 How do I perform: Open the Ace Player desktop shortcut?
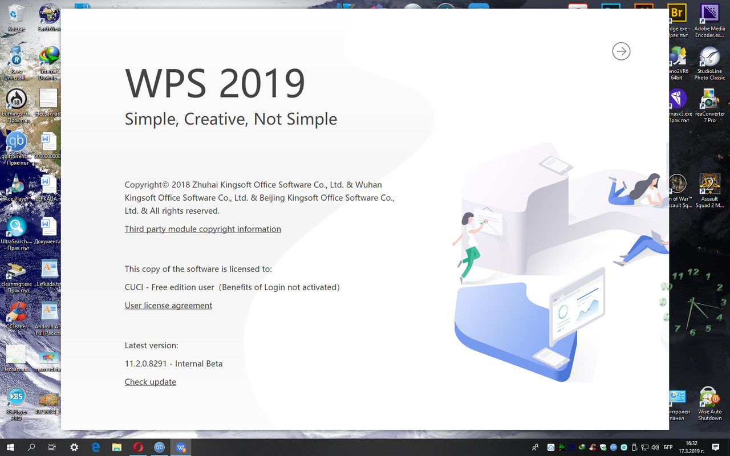point(17,188)
